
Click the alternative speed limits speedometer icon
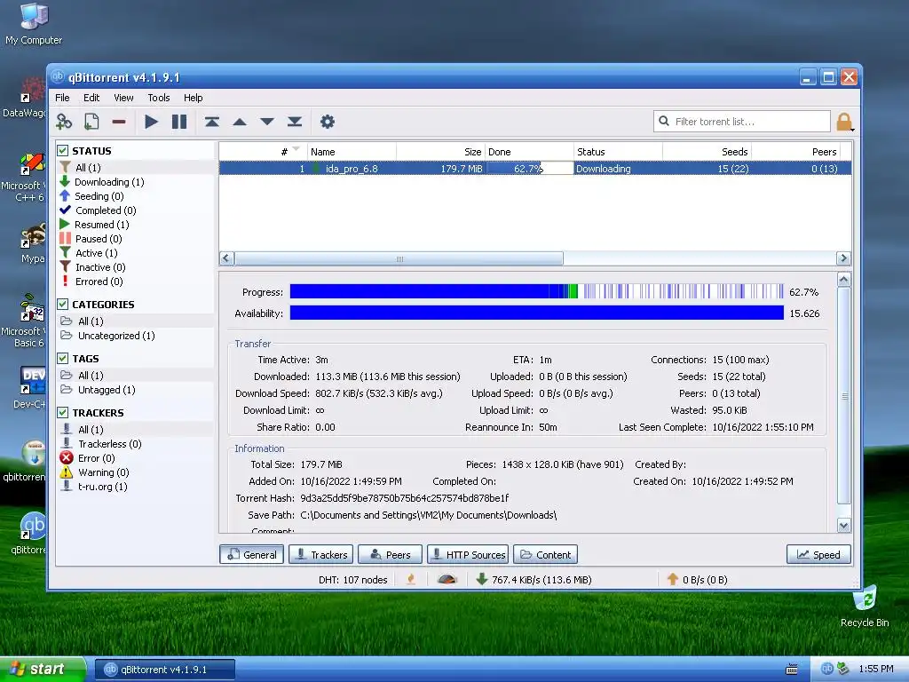pyautogui.click(x=447, y=579)
